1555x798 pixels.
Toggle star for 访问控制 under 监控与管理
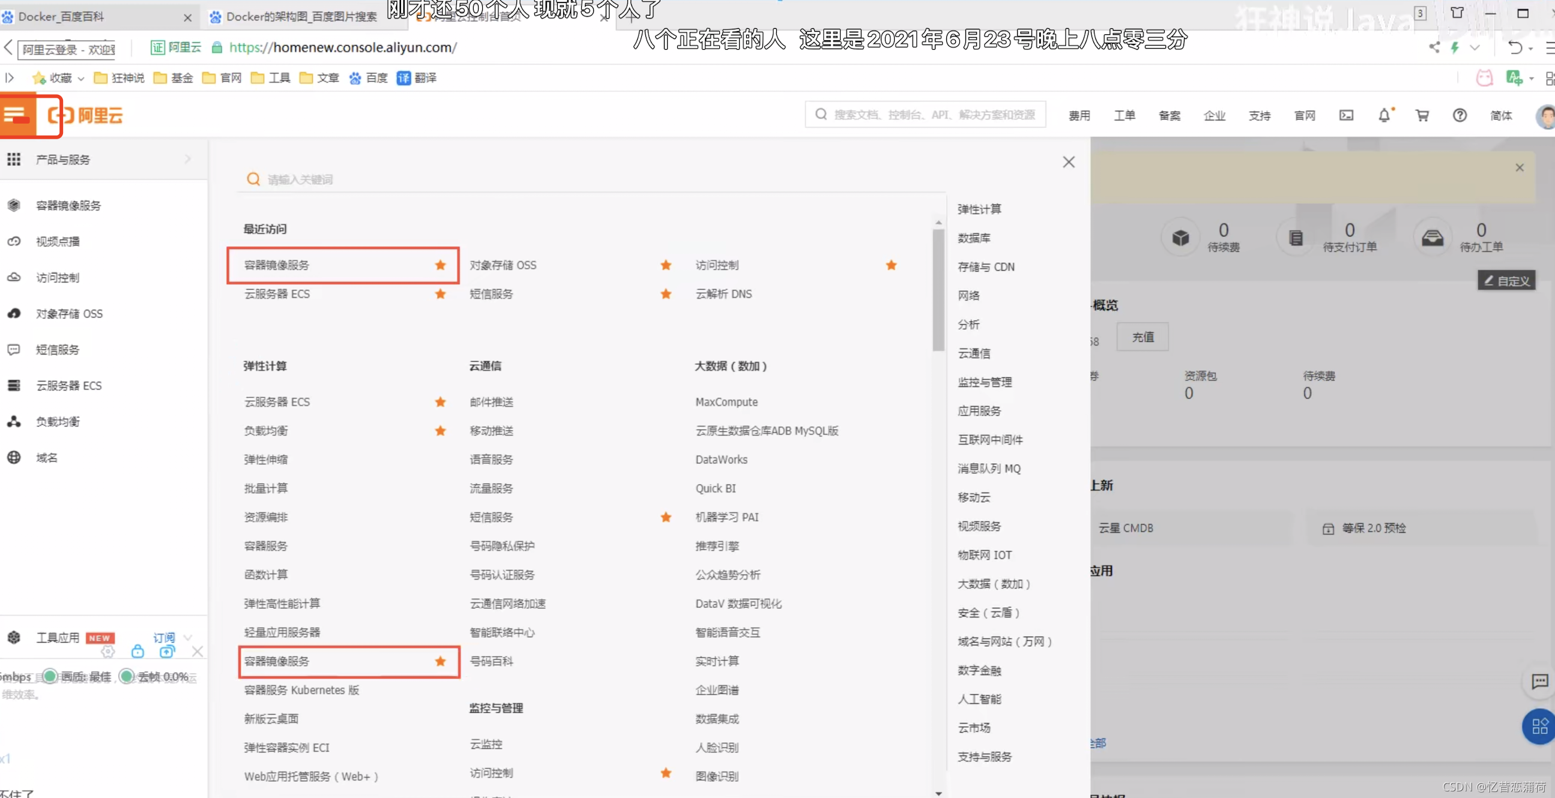(666, 773)
